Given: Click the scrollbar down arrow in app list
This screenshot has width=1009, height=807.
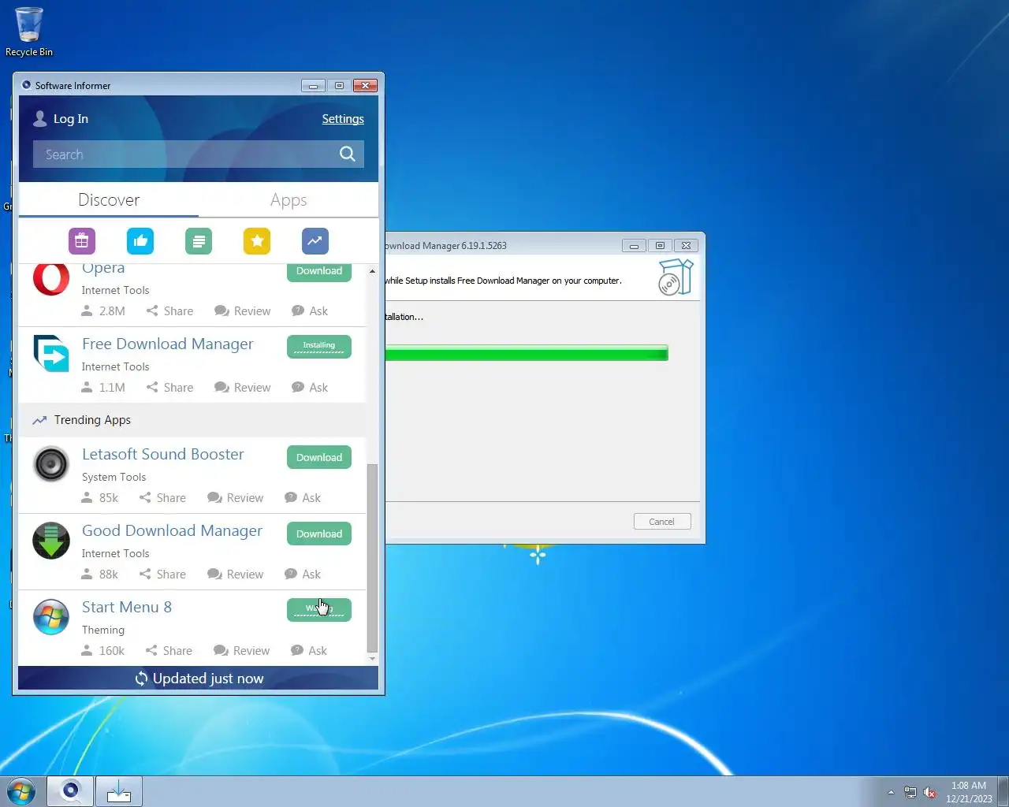Looking at the screenshot, I should point(372,658).
